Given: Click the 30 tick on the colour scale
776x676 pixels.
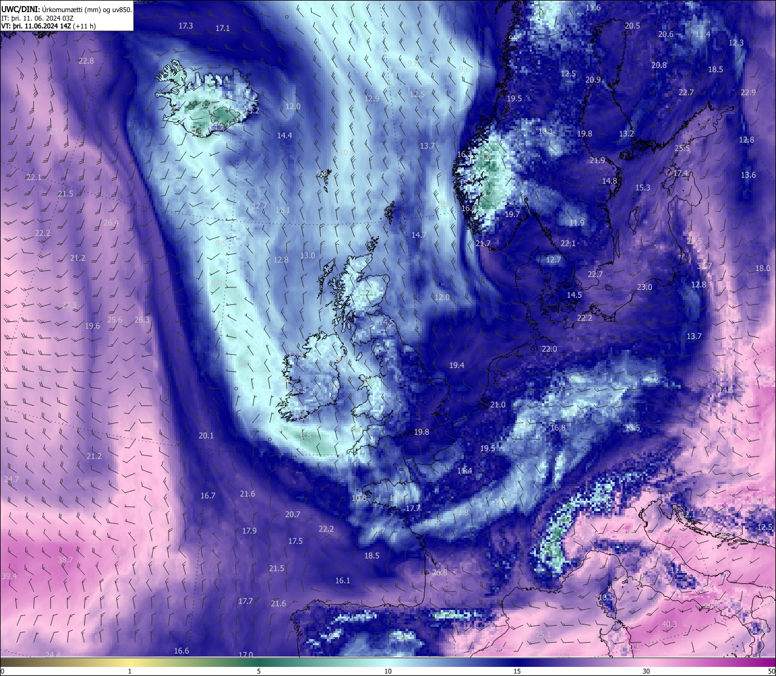Looking at the screenshot, I should click(x=646, y=671).
